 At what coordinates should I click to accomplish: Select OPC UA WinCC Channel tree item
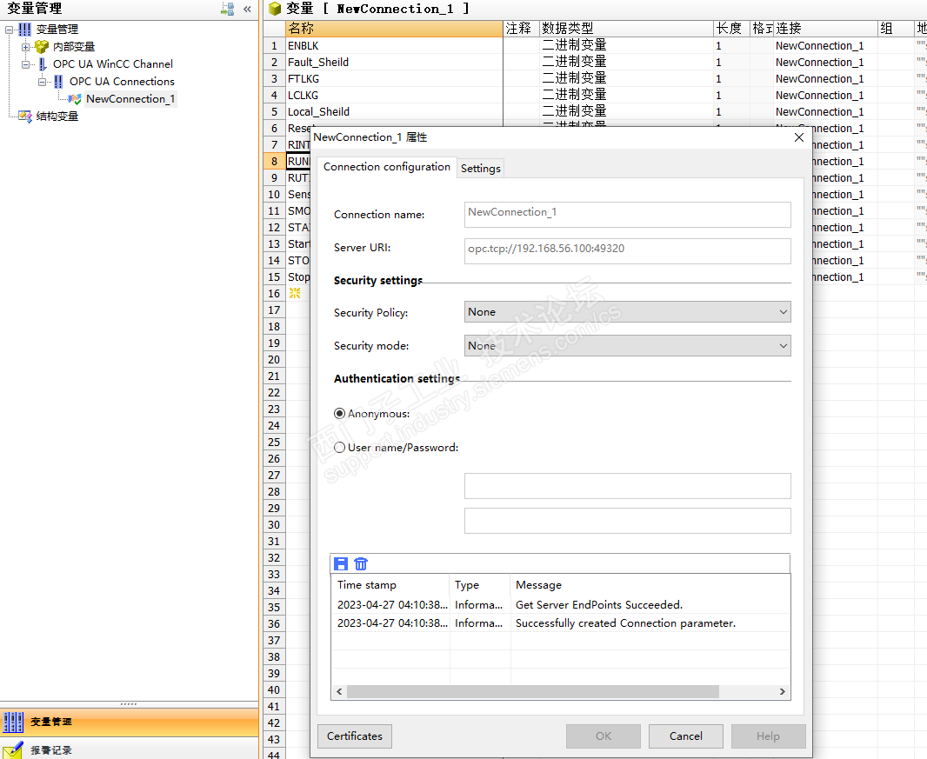point(113,63)
